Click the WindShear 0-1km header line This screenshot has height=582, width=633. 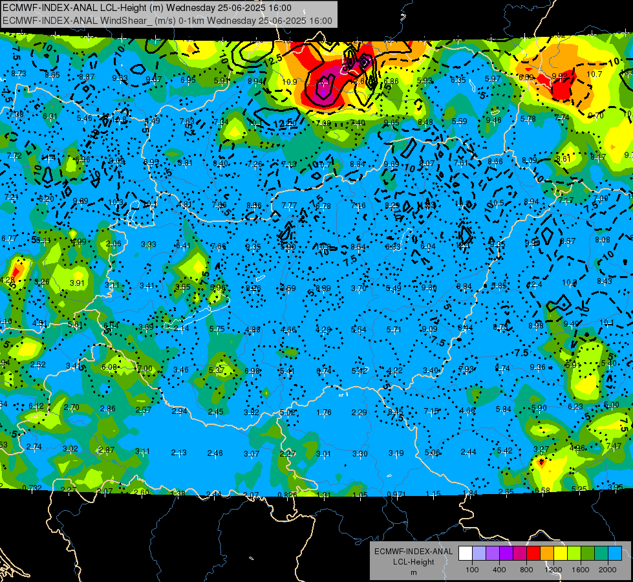(x=167, y=21)
